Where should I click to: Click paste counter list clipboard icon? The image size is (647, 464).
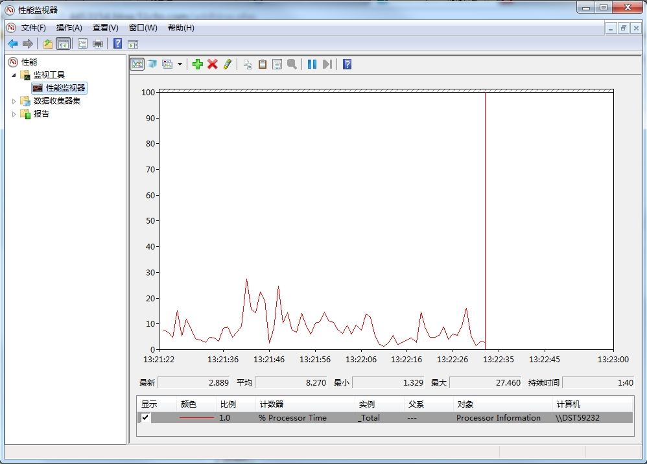(x=263, y=64)
